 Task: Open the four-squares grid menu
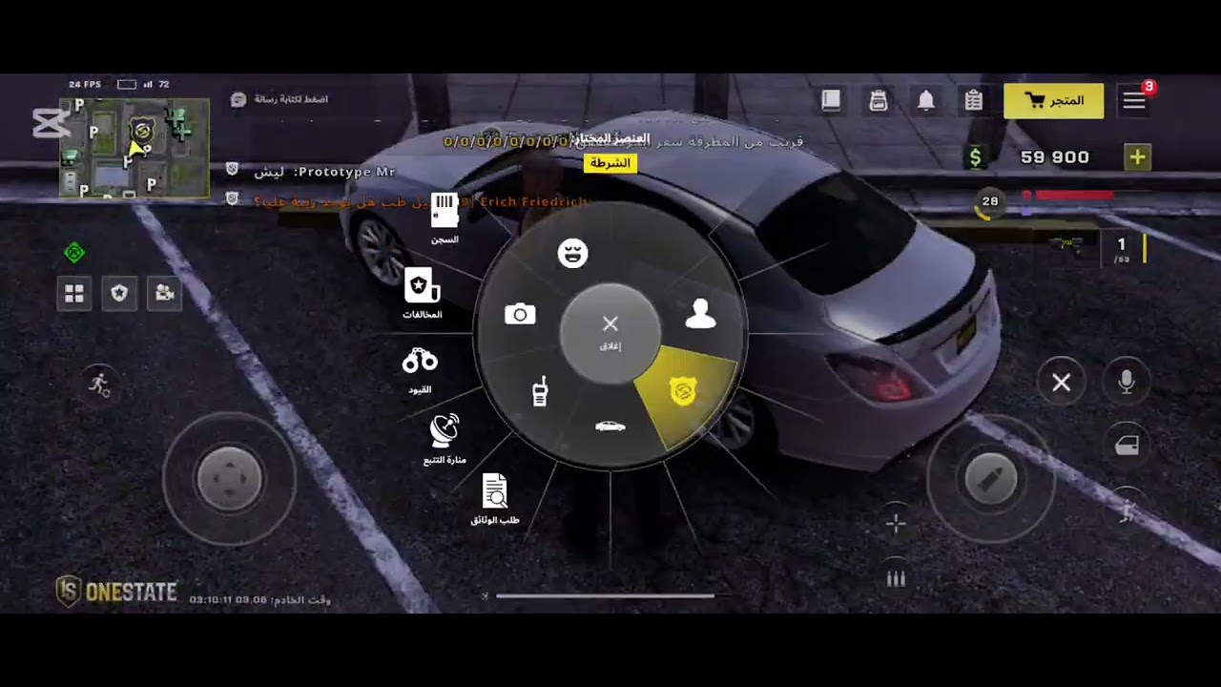(x=74, y=294)
